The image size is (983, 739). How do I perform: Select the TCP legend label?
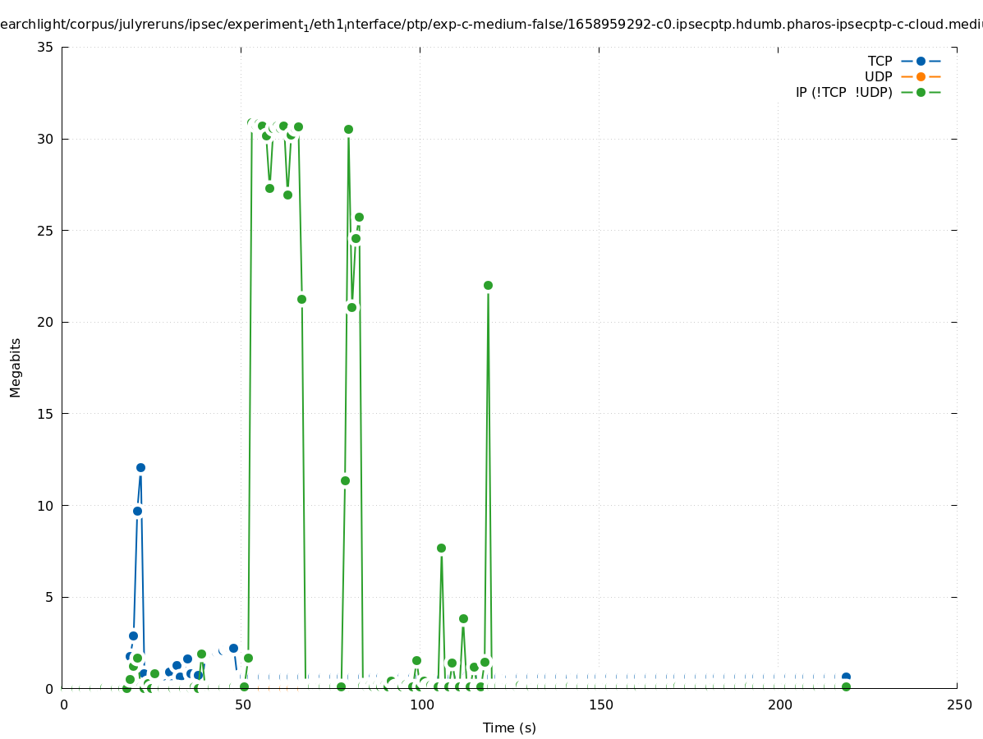coord(880,61)
